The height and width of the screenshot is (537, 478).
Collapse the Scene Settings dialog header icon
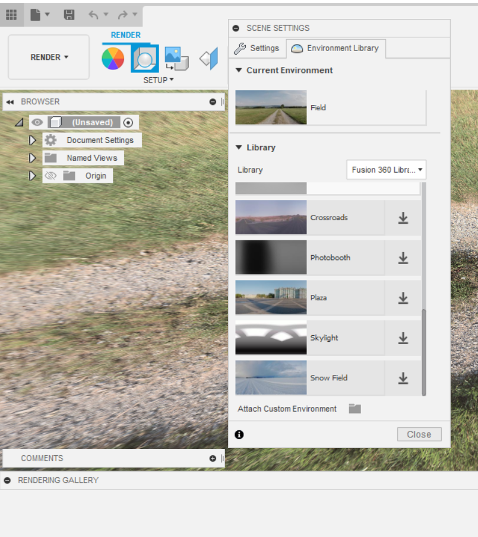coord(236,28)
